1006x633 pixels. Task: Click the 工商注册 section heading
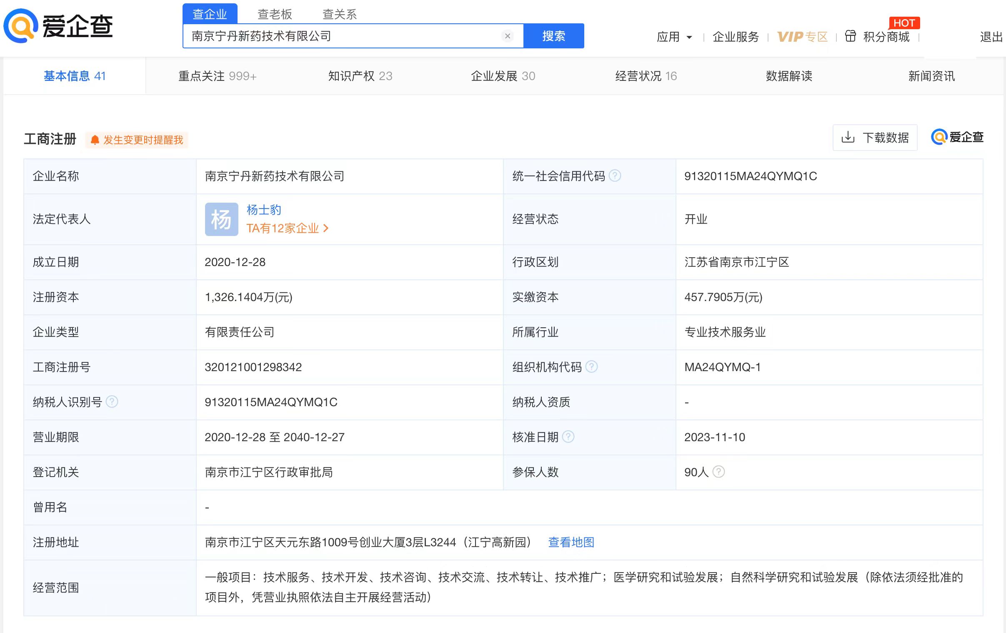(50, 139)
